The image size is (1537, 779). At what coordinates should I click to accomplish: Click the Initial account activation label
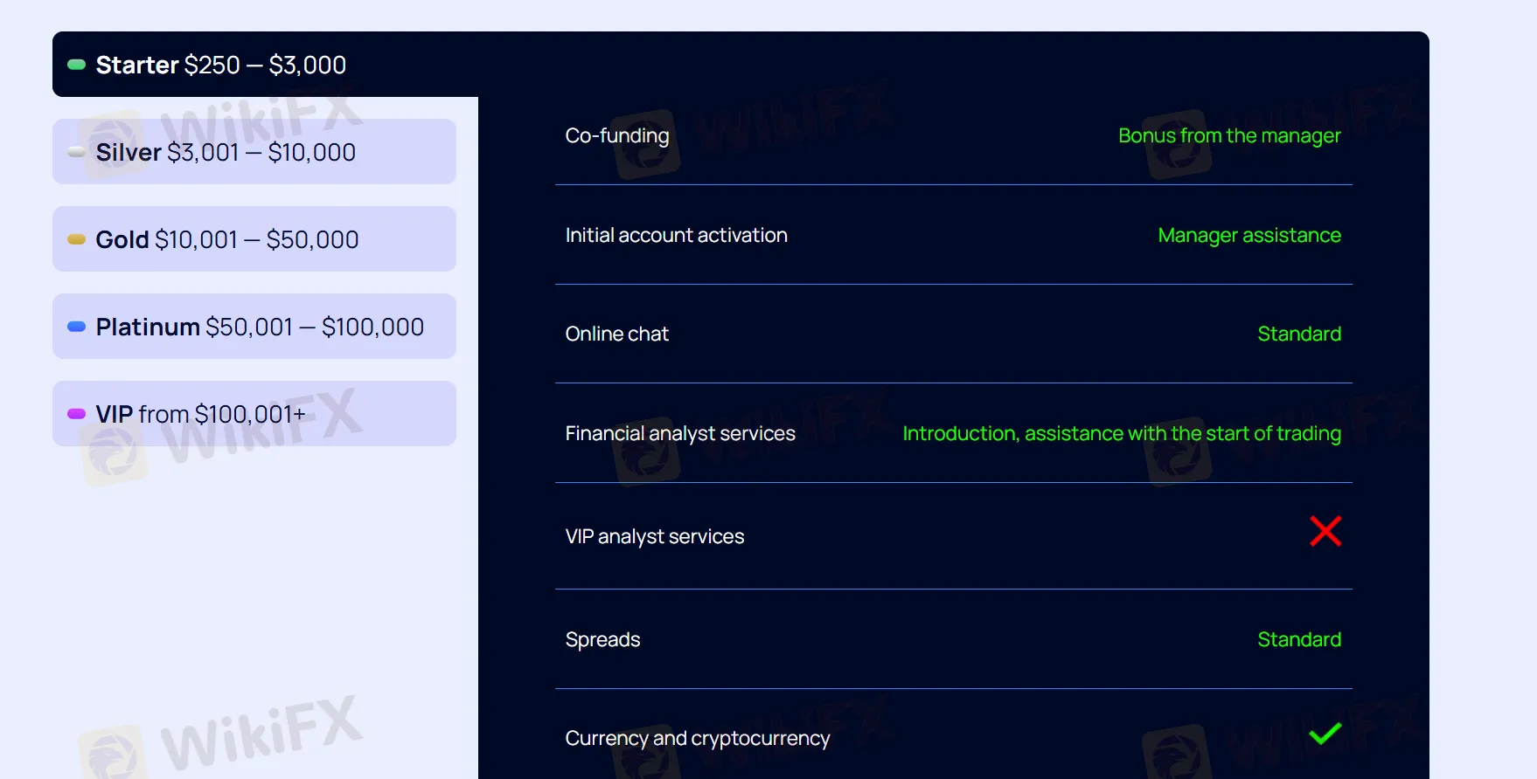click(x=676, y=236)
